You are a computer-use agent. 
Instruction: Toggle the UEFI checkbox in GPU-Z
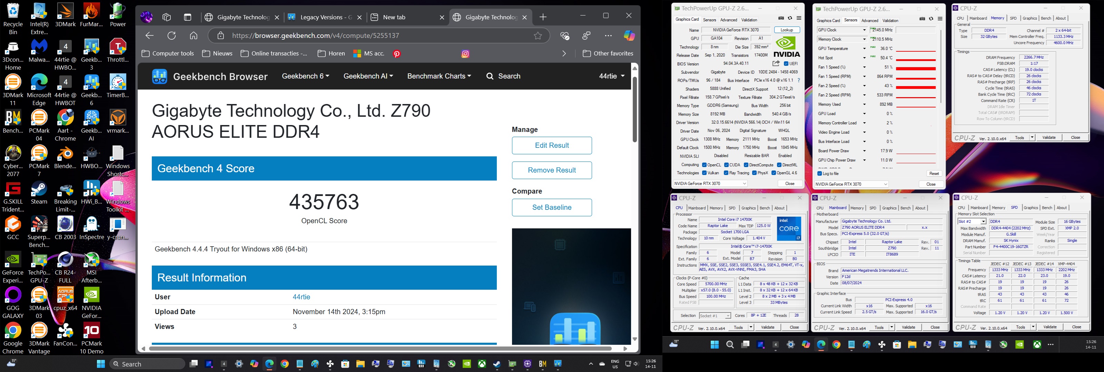click(x=786, y=63)
